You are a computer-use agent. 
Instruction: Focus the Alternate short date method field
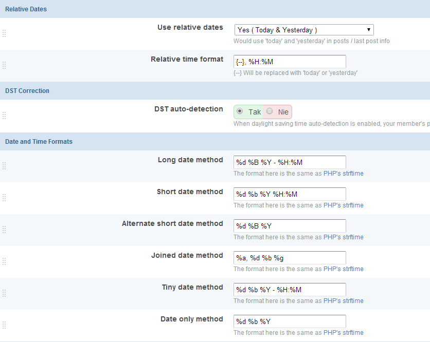coord(290,226)
